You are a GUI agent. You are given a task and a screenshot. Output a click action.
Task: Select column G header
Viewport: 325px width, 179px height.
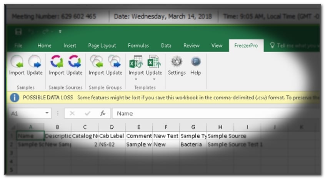193,127
